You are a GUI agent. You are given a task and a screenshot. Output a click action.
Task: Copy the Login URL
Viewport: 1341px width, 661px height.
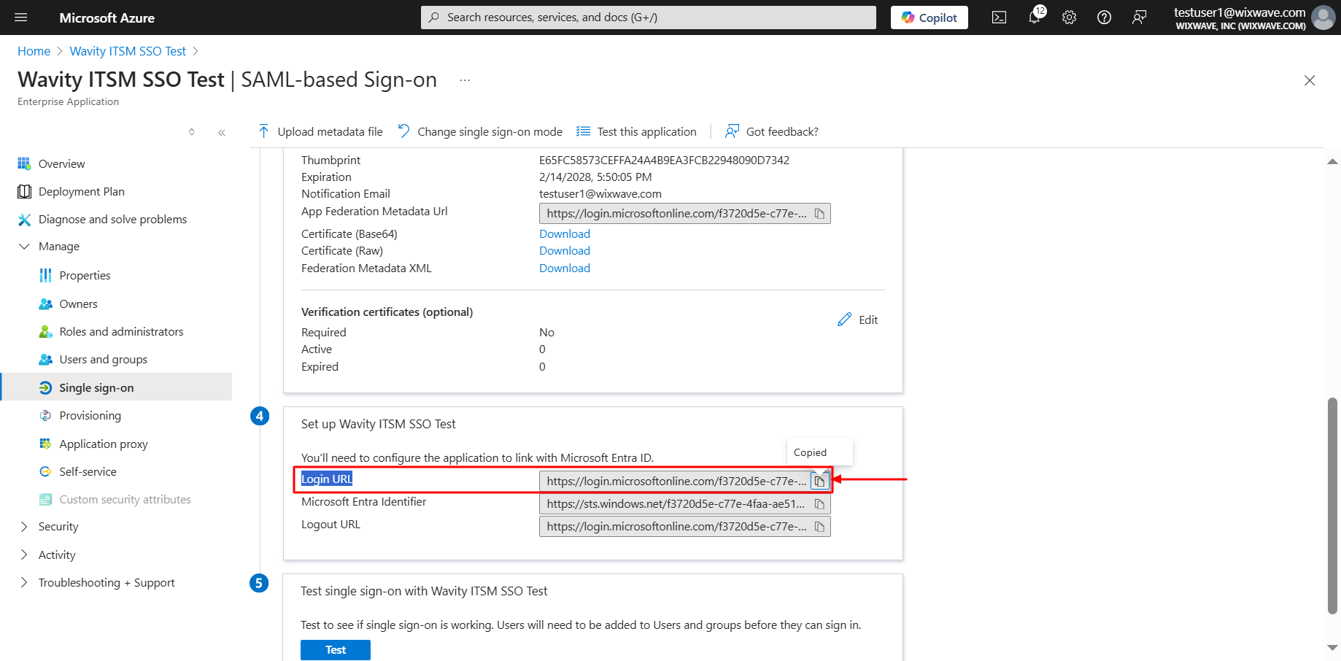click(819, 482)
